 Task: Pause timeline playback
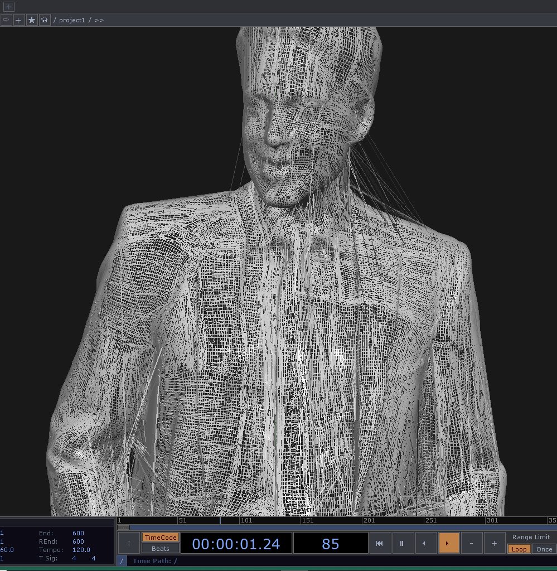(402, 543)
